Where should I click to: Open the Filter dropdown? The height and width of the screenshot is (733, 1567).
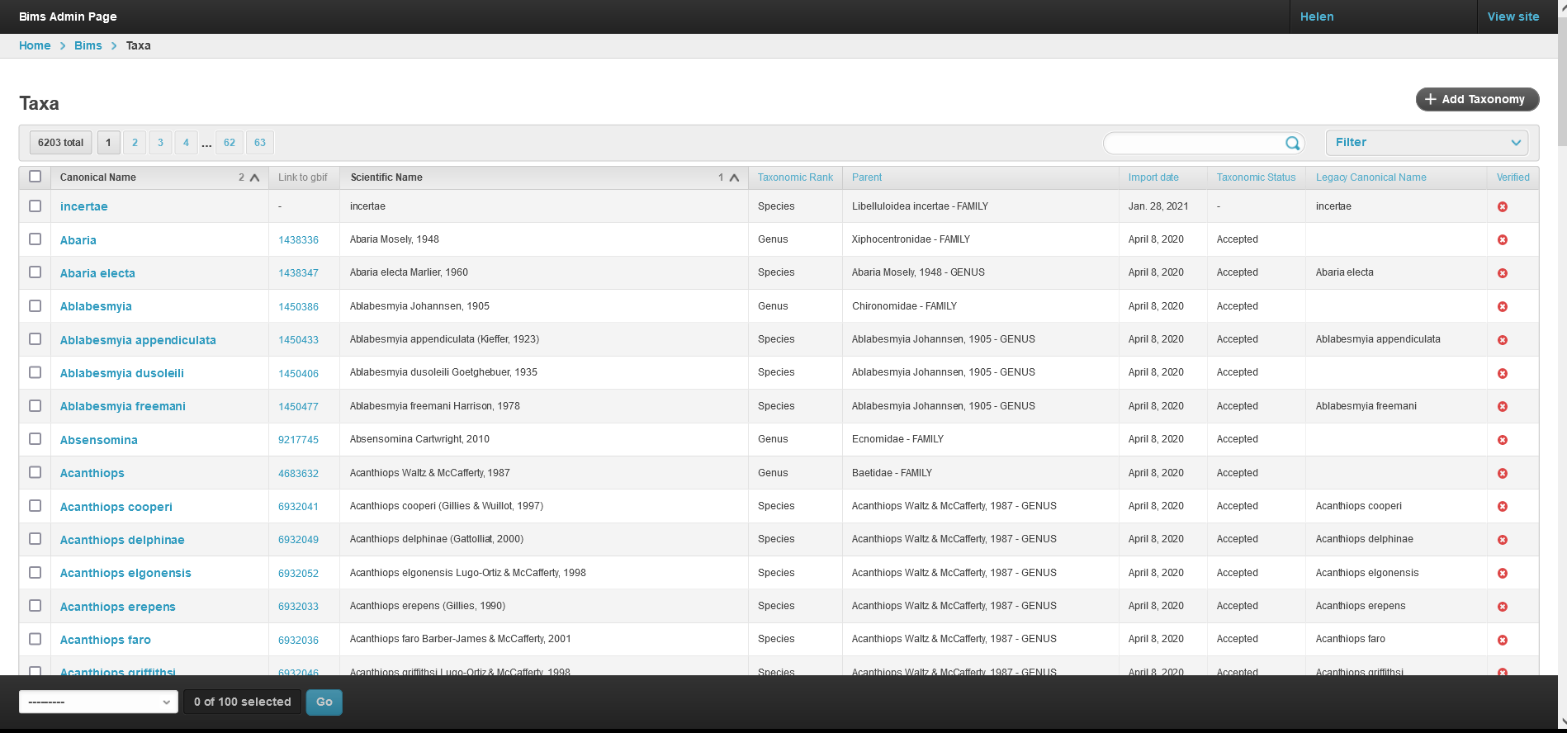point(1427,143)
